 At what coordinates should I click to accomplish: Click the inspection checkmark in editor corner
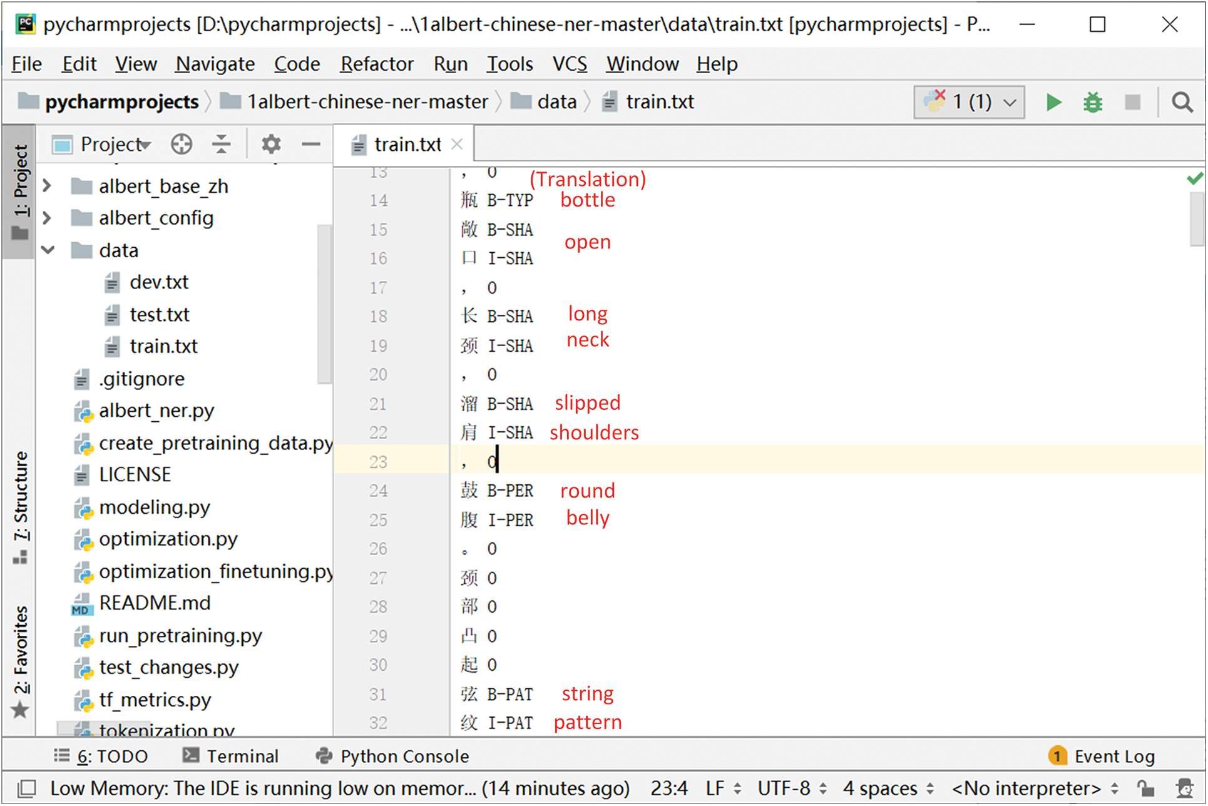1194,179
